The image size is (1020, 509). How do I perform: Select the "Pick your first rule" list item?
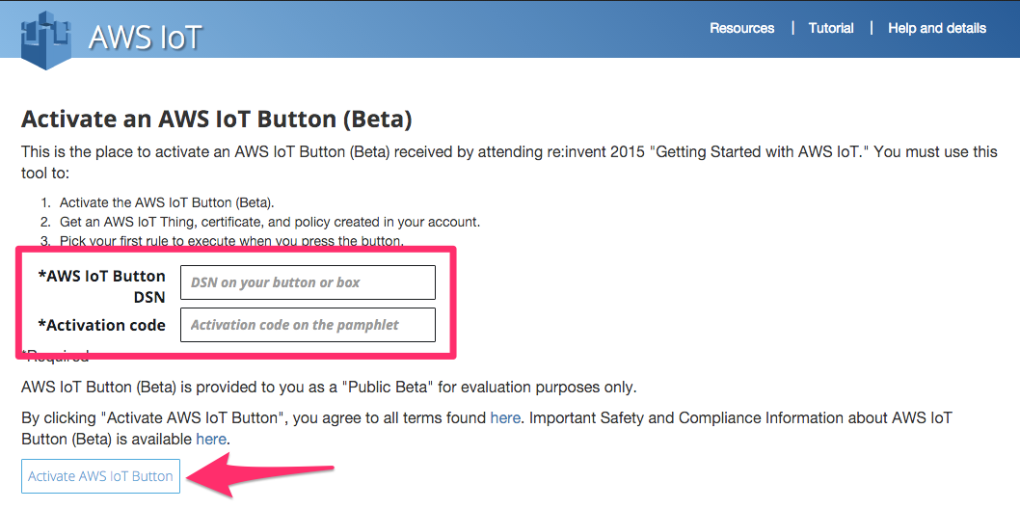(231, 240)
